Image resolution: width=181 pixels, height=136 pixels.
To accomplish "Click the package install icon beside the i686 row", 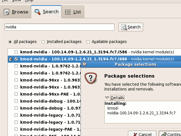I will pyautogui.click(x=11, y=59).
